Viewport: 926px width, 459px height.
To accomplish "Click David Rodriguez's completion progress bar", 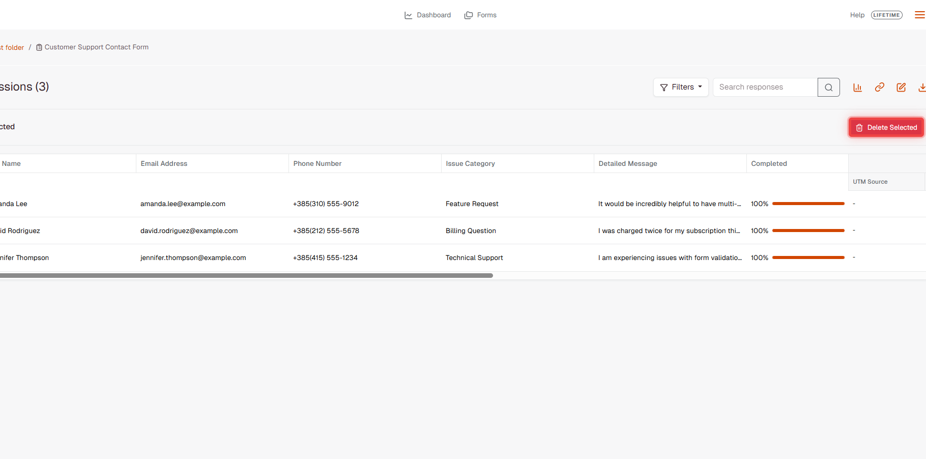I will pos(808,231).
